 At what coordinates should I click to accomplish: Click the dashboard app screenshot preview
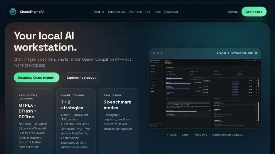tap(205, 94)
